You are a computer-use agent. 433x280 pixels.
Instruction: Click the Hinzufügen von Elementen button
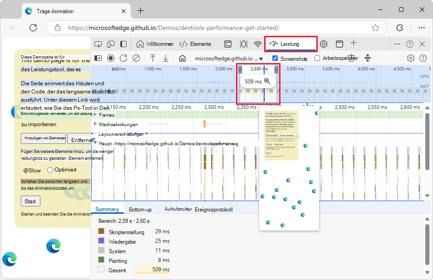click(44, 138)
